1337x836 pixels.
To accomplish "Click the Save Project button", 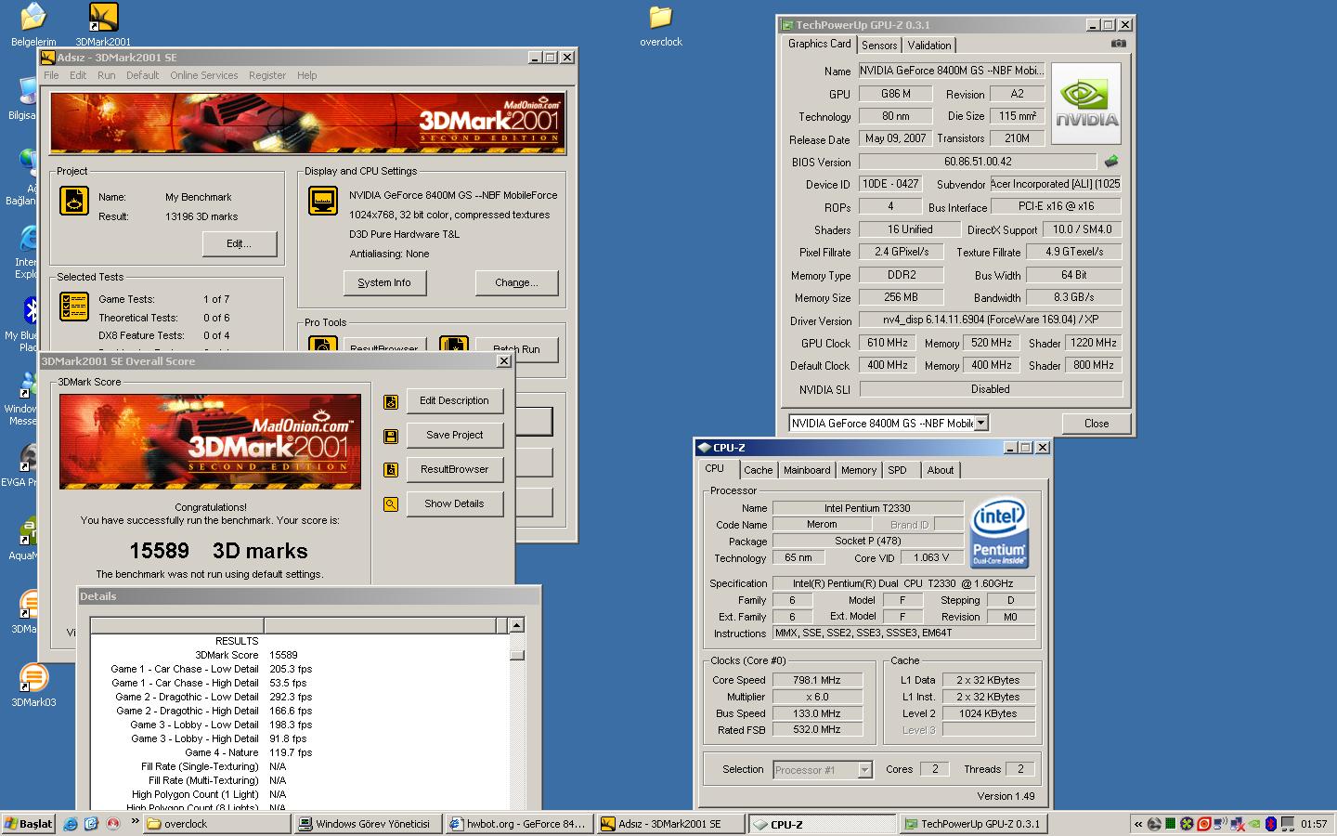I will (x=454, y=436).
